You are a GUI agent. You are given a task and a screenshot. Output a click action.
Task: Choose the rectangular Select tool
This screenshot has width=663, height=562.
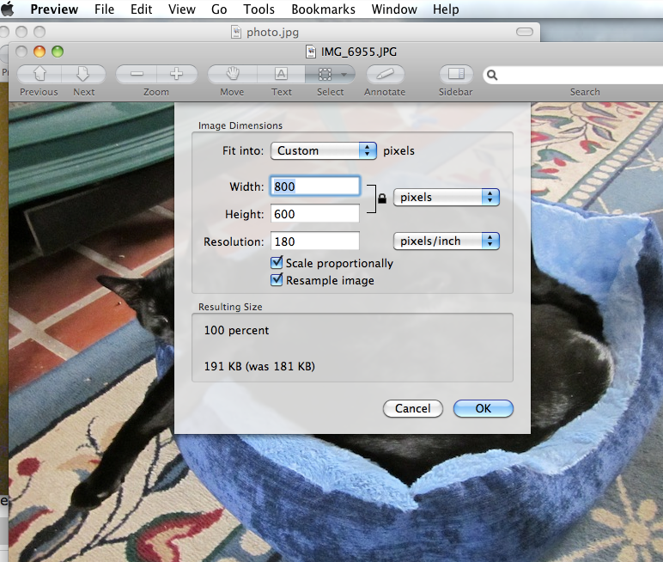325,75
